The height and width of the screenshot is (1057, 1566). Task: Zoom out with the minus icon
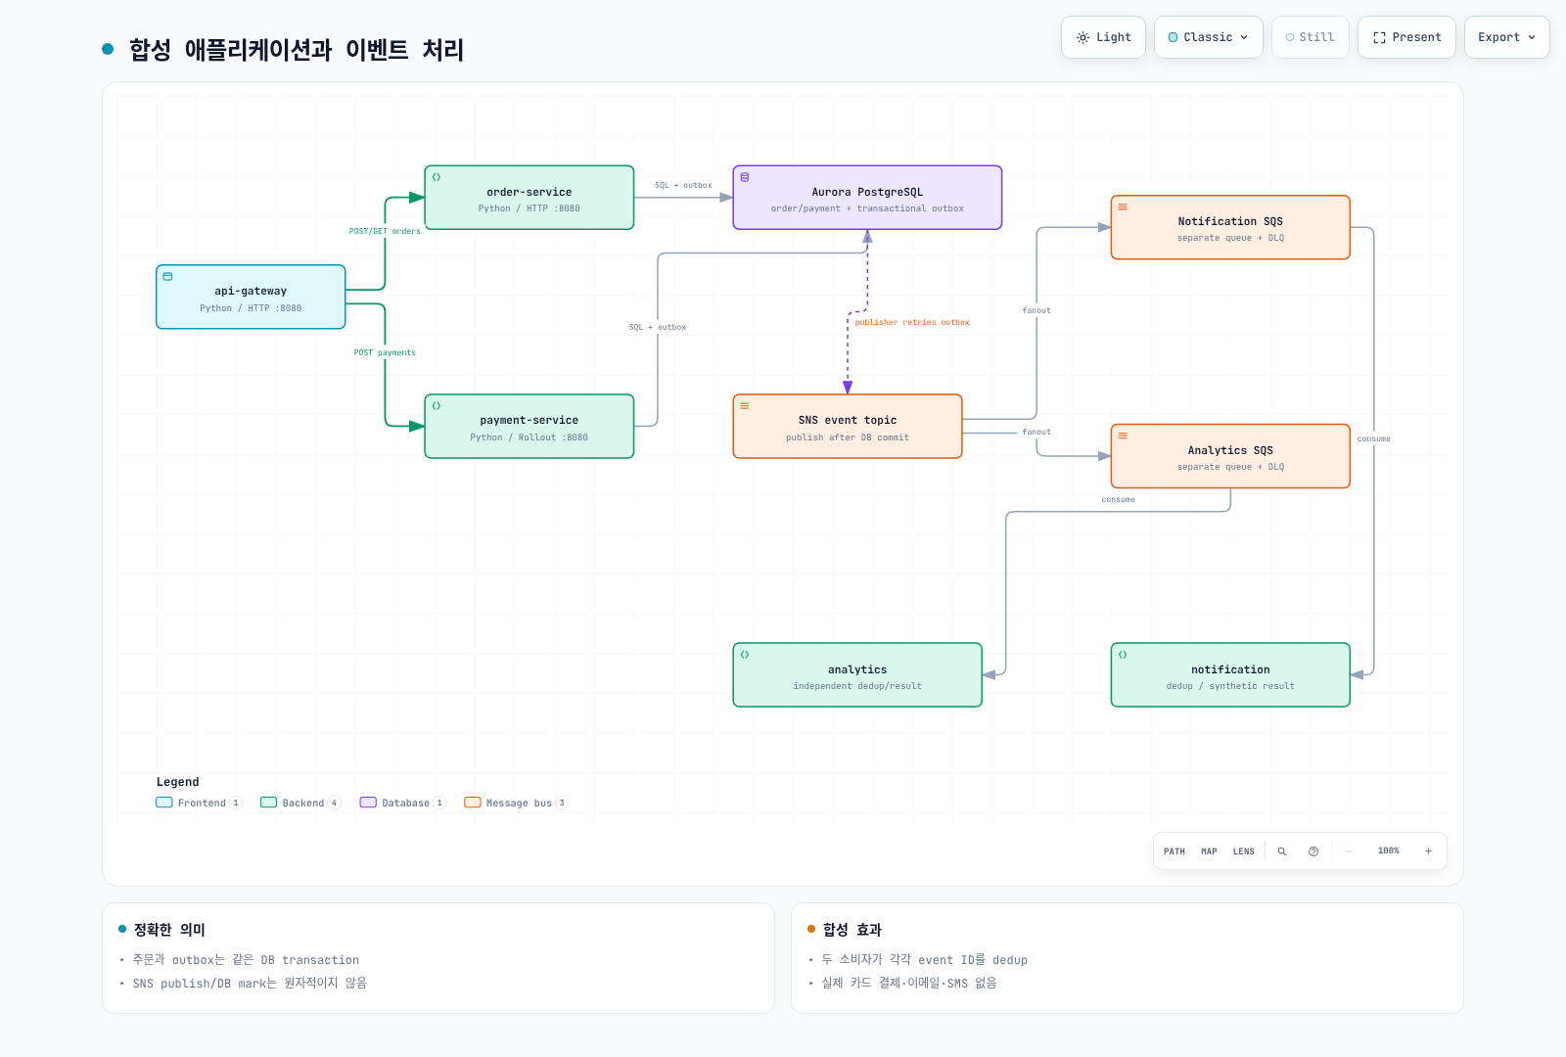point(1349,851)
